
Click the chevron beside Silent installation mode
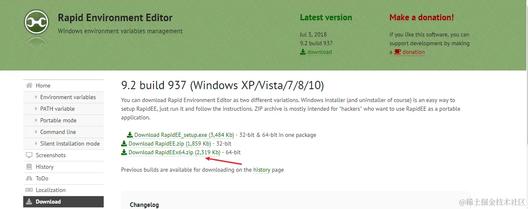coord(36,143)
